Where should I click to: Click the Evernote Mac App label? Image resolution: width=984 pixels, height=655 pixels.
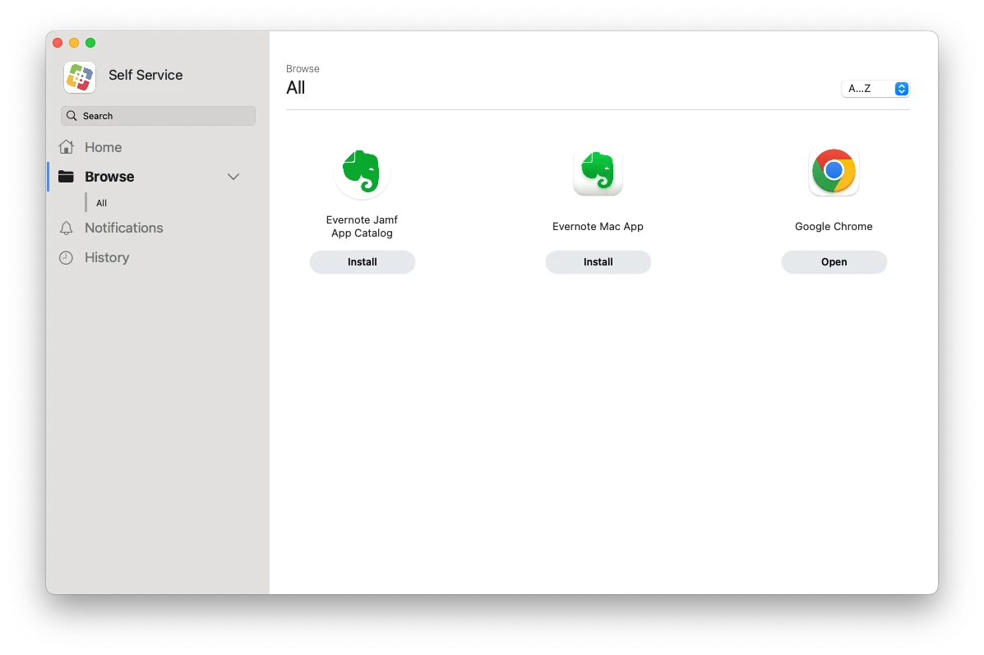[x=598, y=227]
